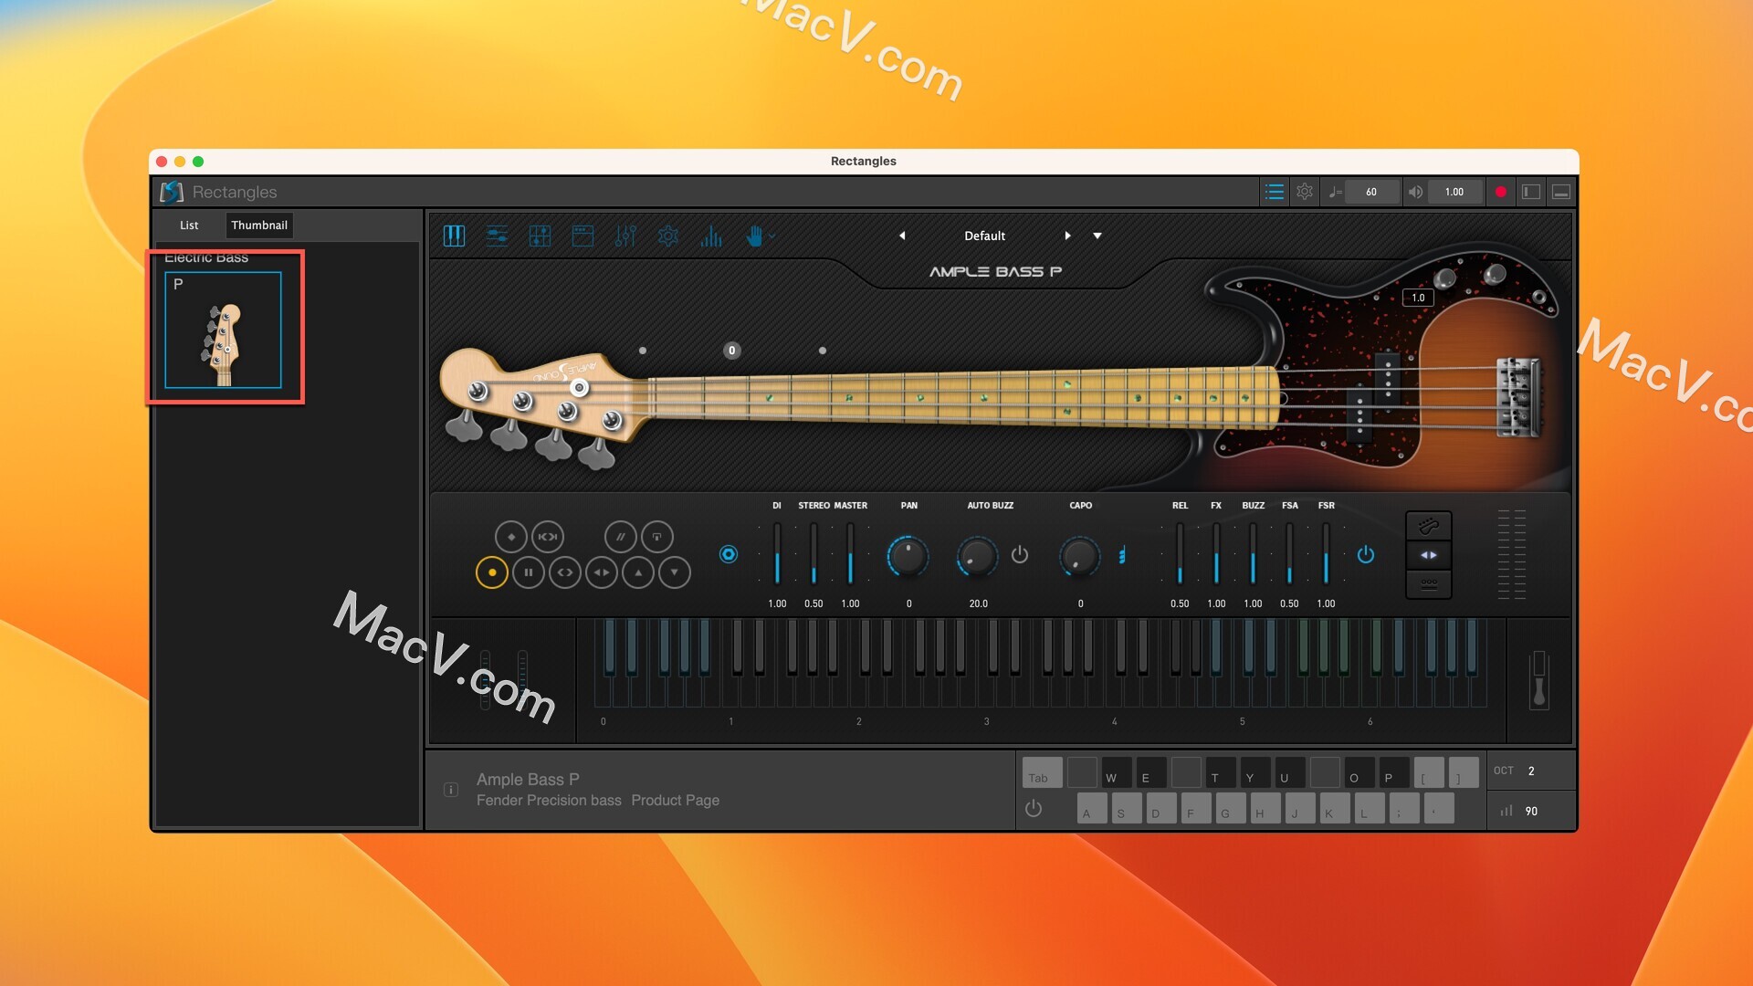Click the Tab key on the virtual keyboard
This screenshot has width=1753, height=986.
1042,772
